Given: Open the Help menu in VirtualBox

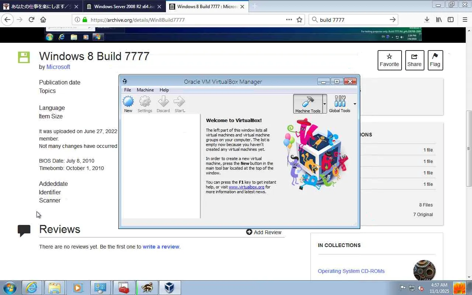Looking at the screenshot, I should pos(164,90).
